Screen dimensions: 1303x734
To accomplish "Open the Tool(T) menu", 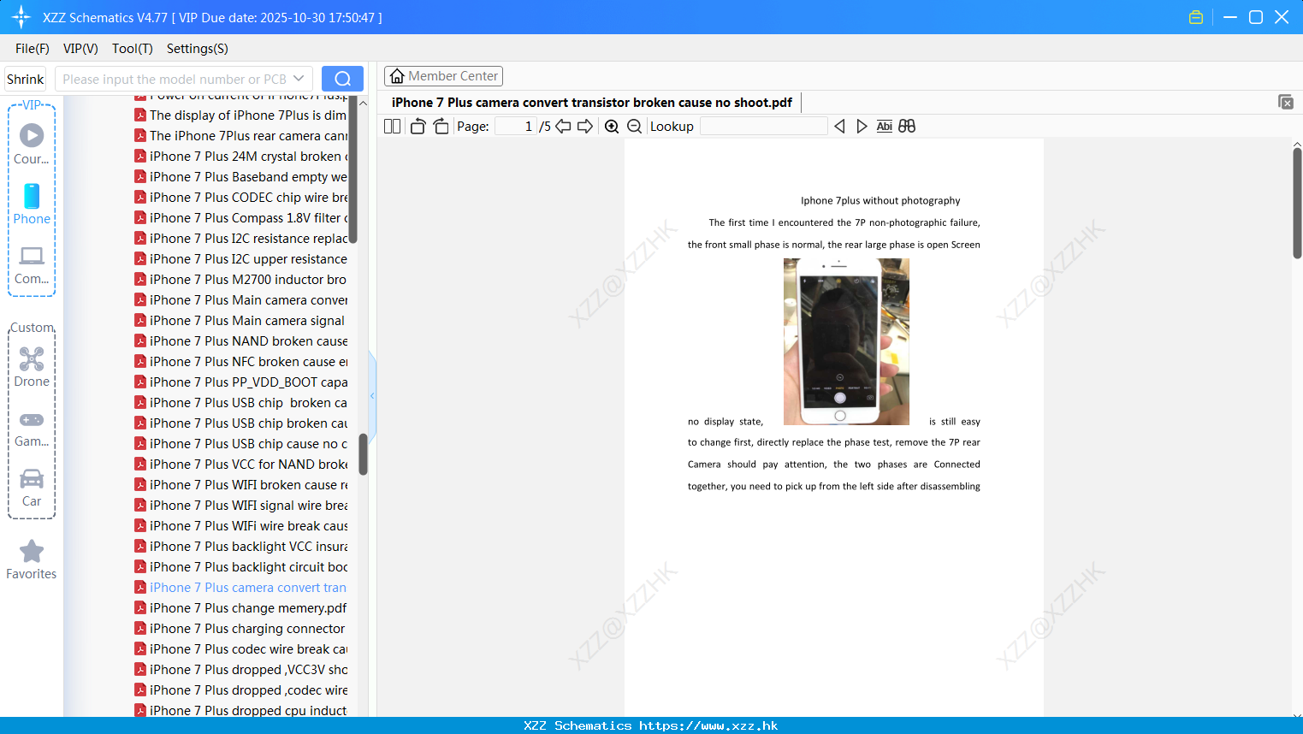I will 133,49.
